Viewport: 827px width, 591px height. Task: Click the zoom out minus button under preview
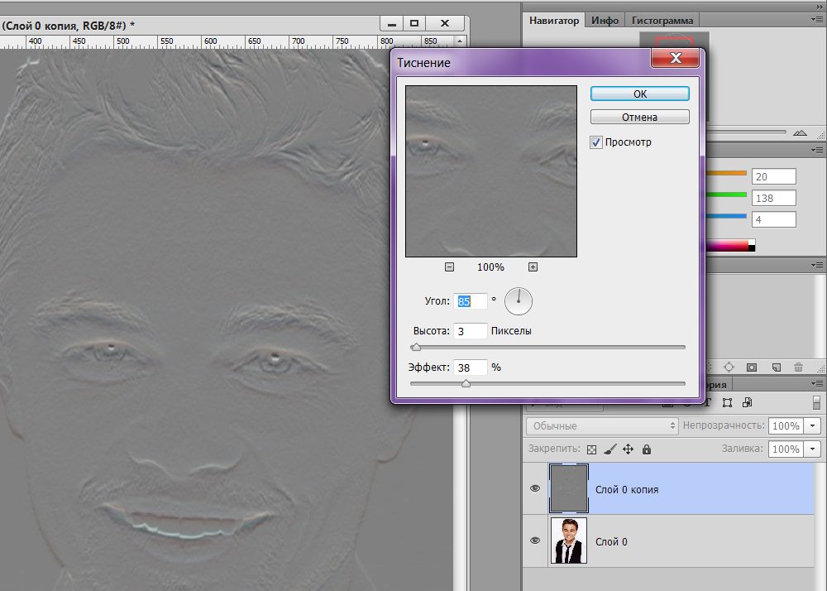449,267
